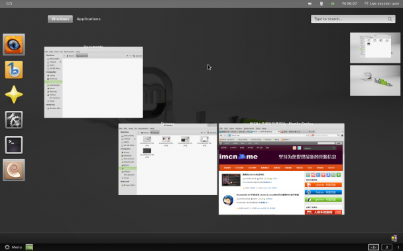Activate the Pictures file manager window preview
Viewport: 403px width, 251px height.
168,159
